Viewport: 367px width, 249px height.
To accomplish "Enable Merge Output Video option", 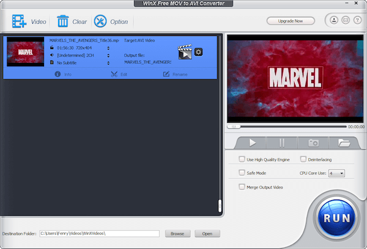I will (x=242, y=187).
